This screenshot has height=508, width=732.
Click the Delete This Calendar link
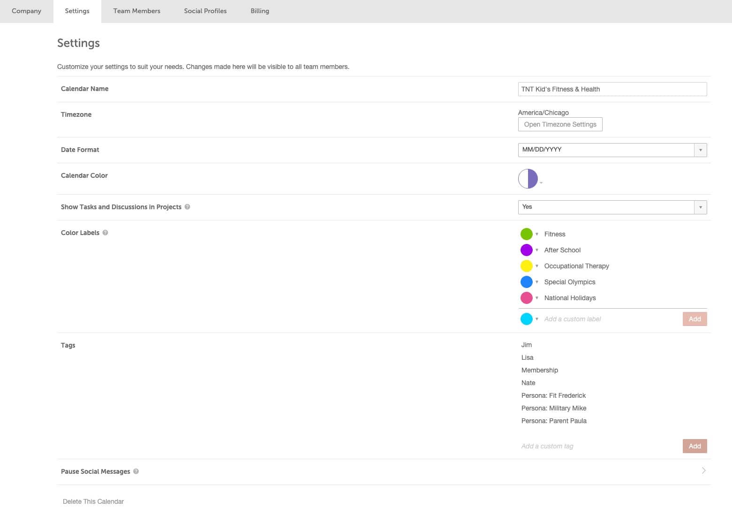pyautogui.click(x=93, y=501)
